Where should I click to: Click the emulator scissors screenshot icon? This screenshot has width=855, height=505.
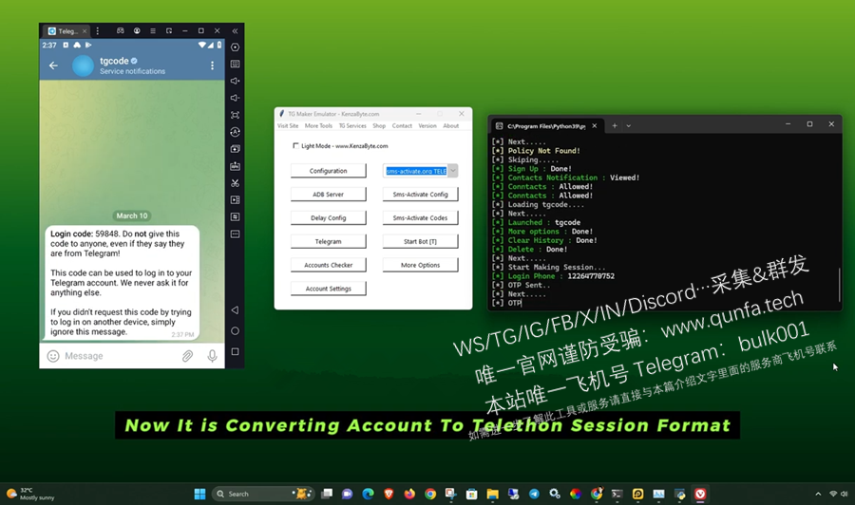pyautogui.click(x=235, y=183)
